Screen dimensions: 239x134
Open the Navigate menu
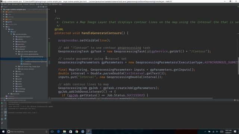pos(15,4)
